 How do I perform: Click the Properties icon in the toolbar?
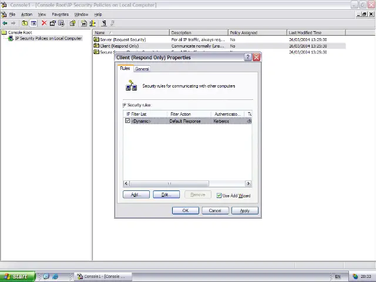[52, 23]
